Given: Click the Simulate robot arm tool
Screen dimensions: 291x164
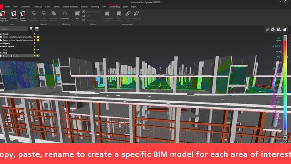Looking at the screenshot, I should click(x=14, y=15).
